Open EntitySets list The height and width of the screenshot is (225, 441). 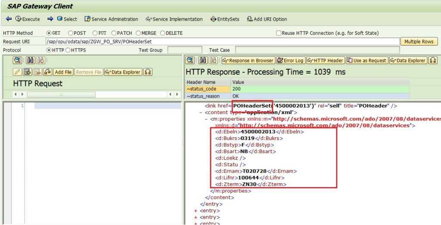pyautogui.click(x=225, y=19)
